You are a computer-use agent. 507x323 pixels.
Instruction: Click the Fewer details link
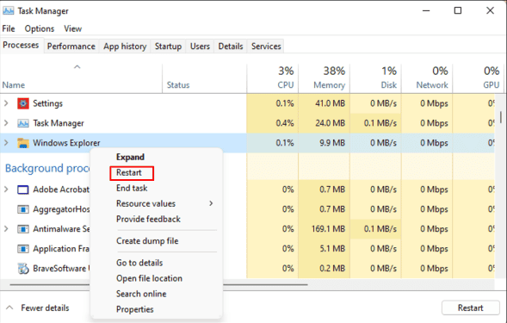pyautogui.click(x=45, y=307)
